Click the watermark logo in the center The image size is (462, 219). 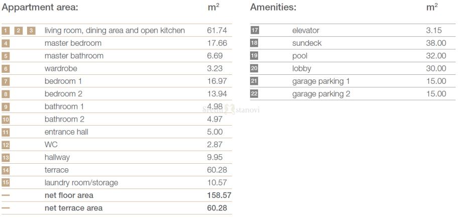point(230,109)
